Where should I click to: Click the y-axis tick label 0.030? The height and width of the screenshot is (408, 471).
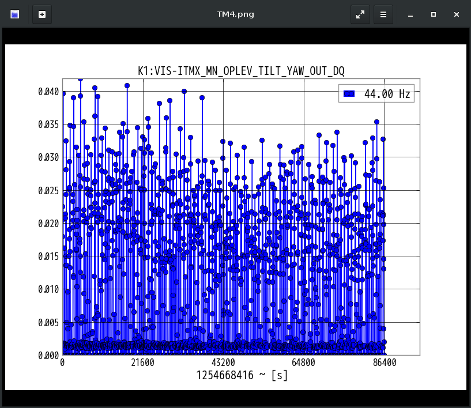click(48, 157)
